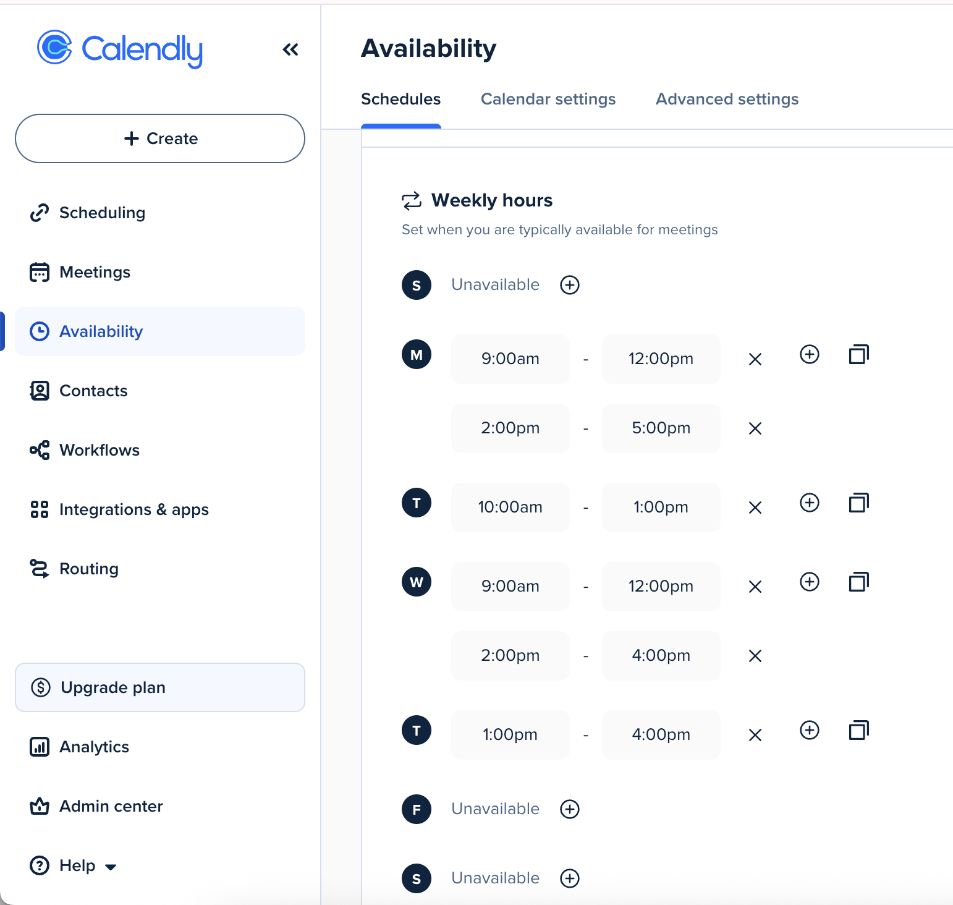Add time interval to Sunday's unavailable row
The image size is (953, 905).
569,285
